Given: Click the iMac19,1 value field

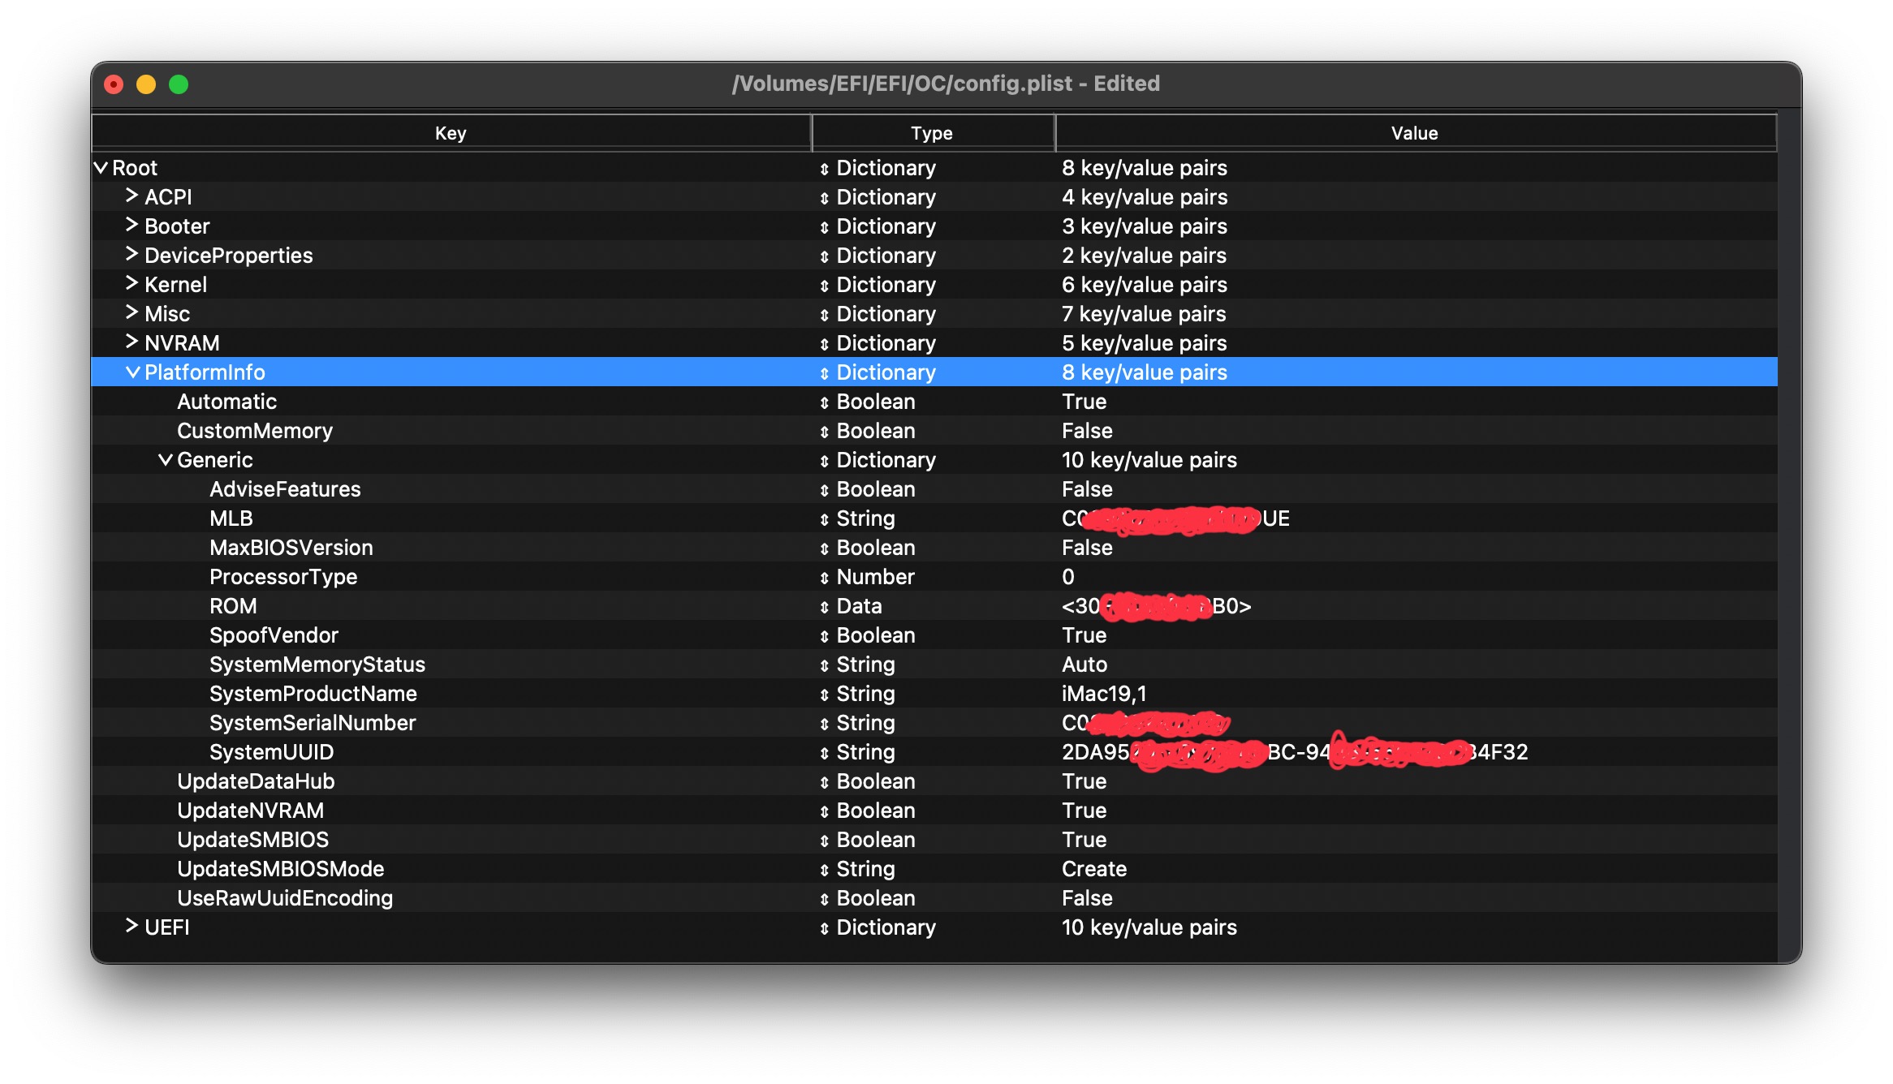Looking at the screenshot, I should 1104,694.
